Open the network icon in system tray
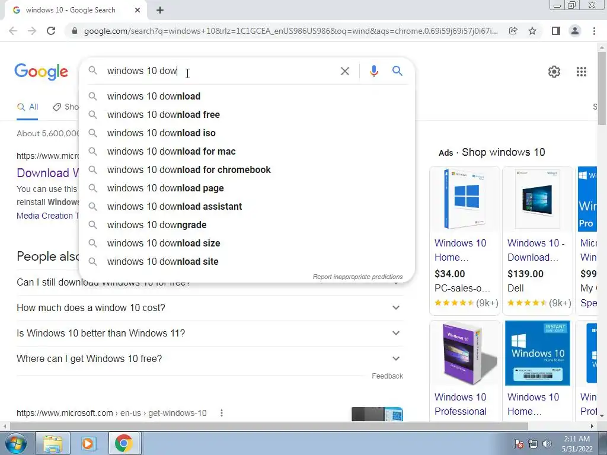The width and height of the screenshot is (607, 455). coord(533,444)
